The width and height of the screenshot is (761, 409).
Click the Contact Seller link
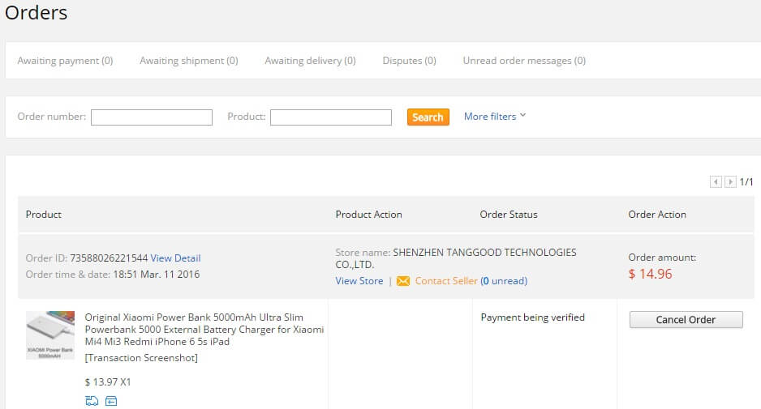pyautogui.click(x=446, y=281)
